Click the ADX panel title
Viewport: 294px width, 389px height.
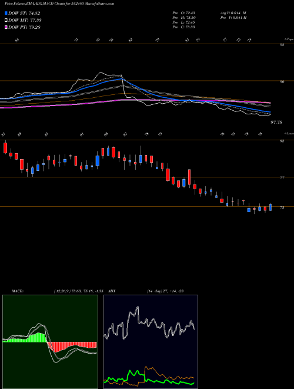[112, 291]
